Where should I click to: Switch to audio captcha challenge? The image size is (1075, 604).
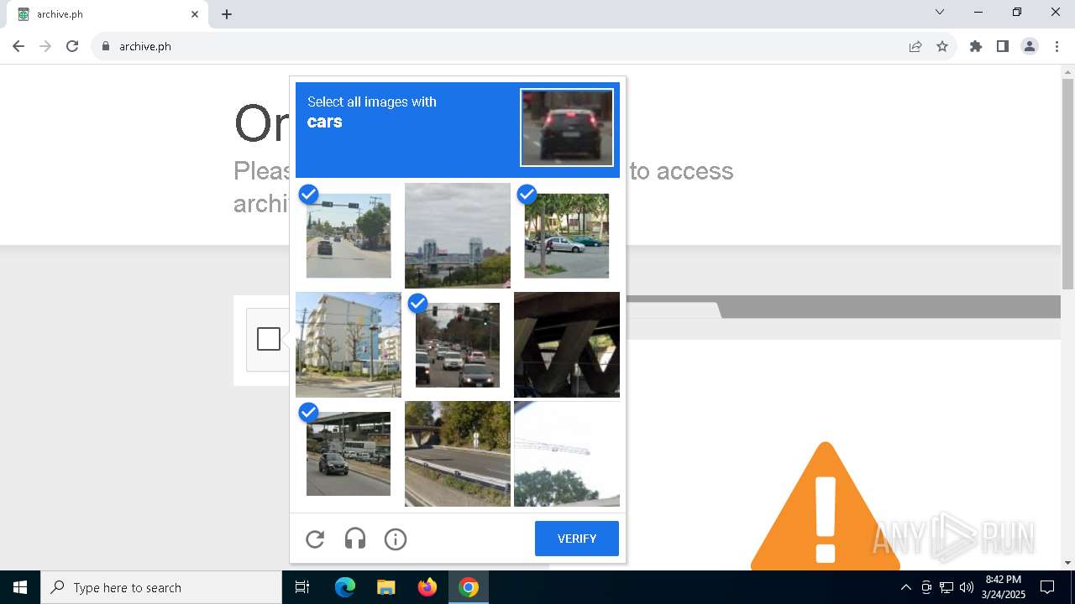(x=355, y=539)
